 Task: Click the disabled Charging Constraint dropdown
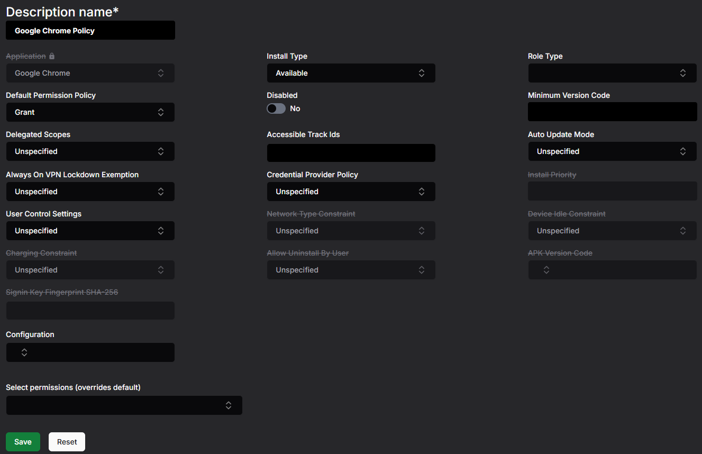[x=90, y=270]
